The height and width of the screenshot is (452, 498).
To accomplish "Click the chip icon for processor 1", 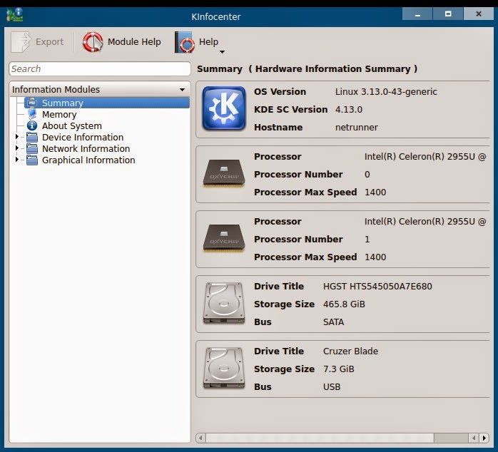I will [x=224, y=237].
